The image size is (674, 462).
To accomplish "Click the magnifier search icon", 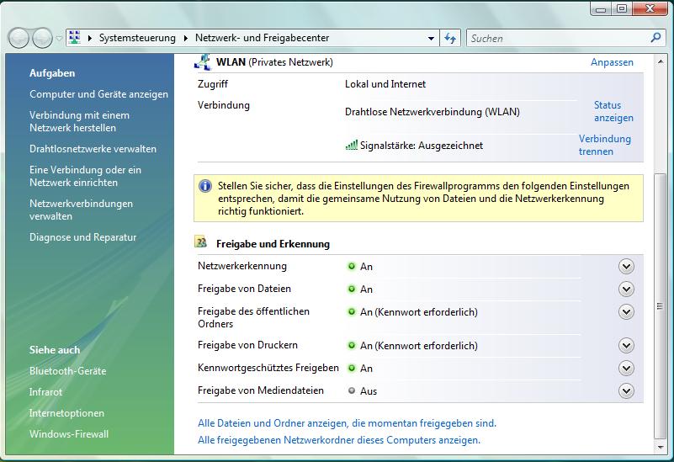I will pyautogui.click(x=655, y=38).
